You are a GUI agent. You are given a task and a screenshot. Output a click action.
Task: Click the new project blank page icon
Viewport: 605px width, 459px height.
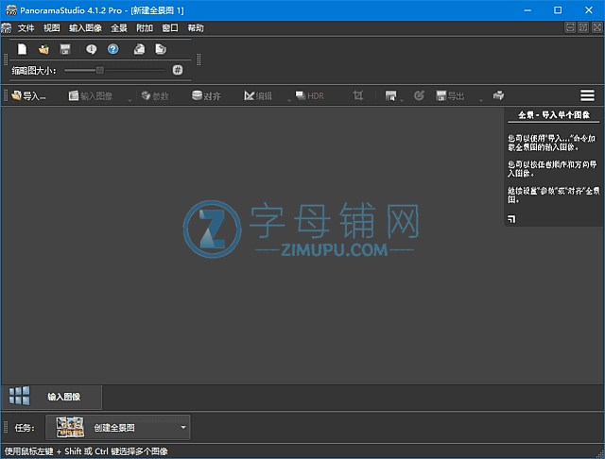click(x=23, y=49)
